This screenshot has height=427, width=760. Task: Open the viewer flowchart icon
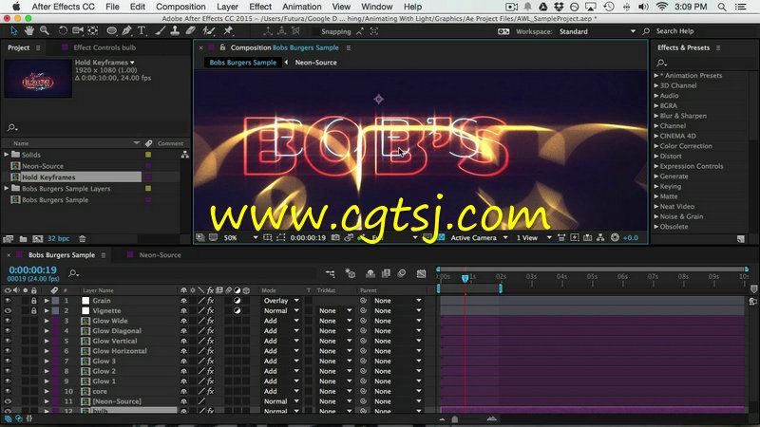click(600, 238)
